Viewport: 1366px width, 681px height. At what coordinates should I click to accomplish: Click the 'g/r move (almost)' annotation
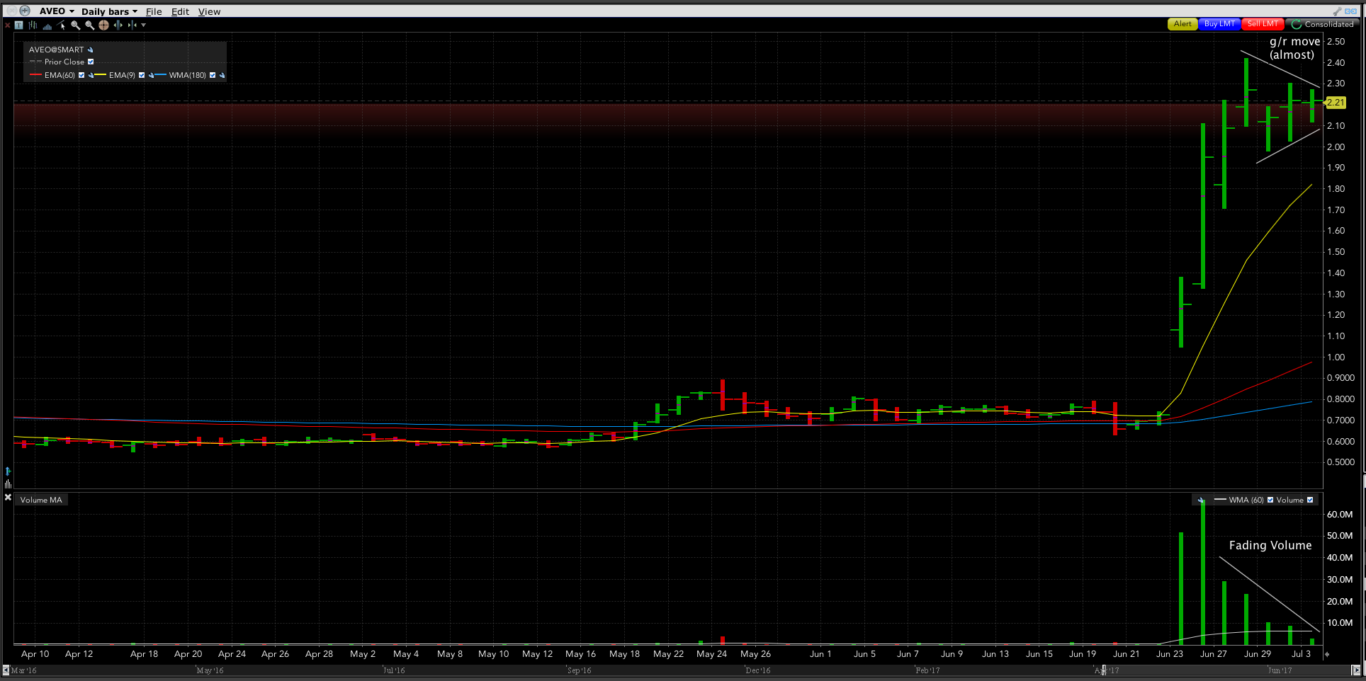(1294, 48)
